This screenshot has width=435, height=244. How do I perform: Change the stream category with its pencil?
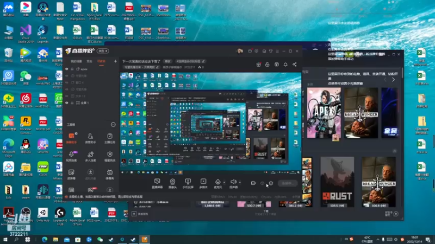click(x=157, y=67)
